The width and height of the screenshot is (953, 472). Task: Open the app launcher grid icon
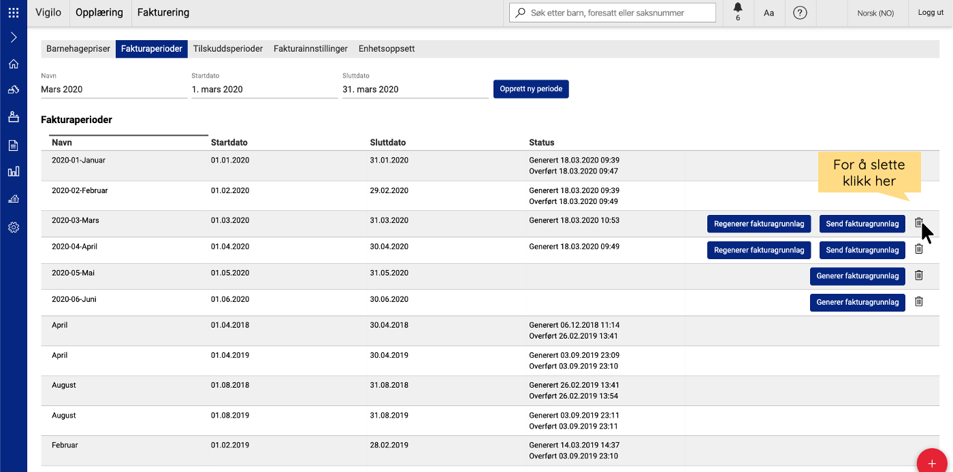tap(13, 12)
